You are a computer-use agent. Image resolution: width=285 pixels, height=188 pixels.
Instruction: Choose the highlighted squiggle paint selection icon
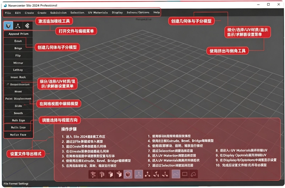(x=176, y=174)
